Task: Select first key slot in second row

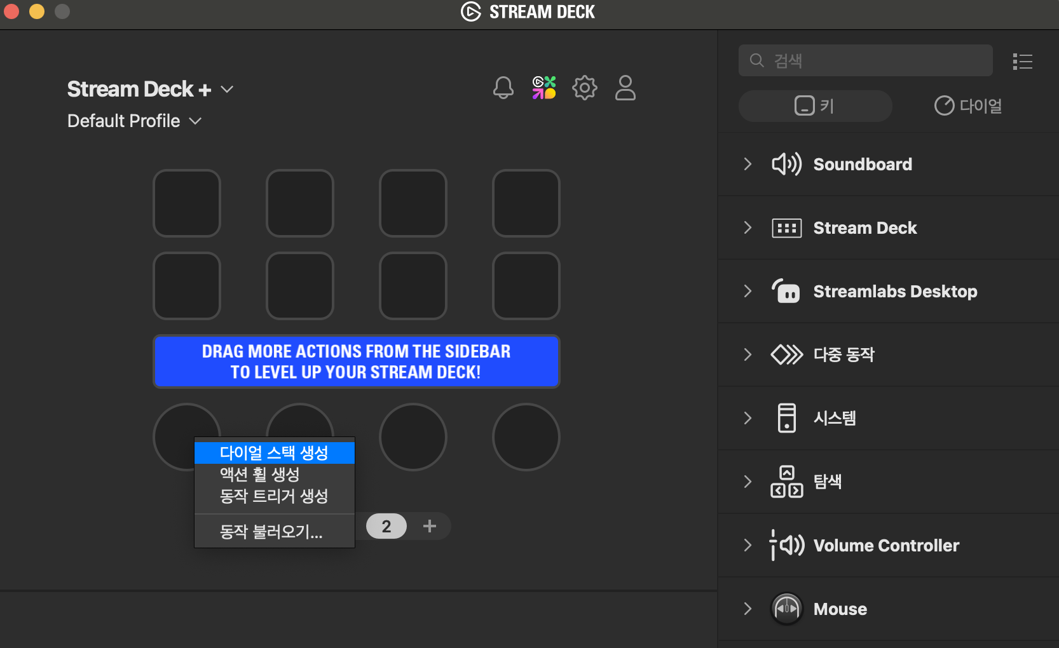Action: click(x=187, y=286)
